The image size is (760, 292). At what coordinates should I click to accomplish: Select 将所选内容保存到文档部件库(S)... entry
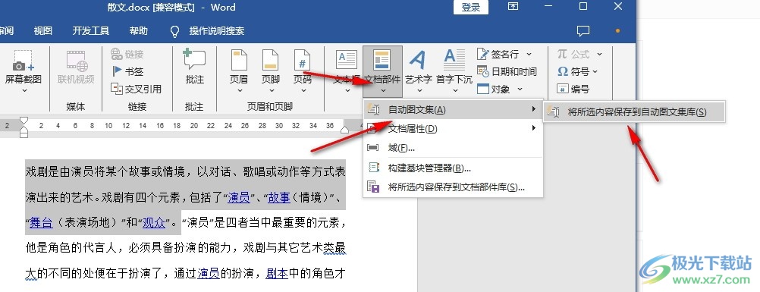click(453, 187)
